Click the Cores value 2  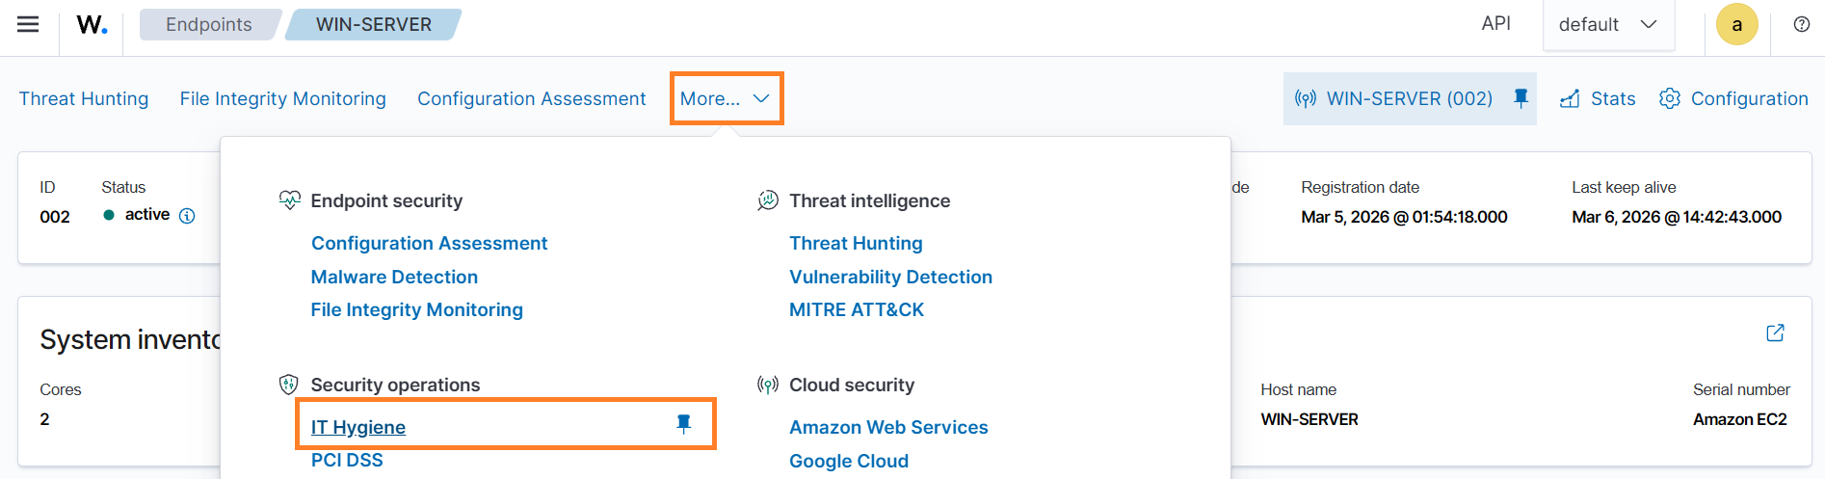click(x=44, y=419)
